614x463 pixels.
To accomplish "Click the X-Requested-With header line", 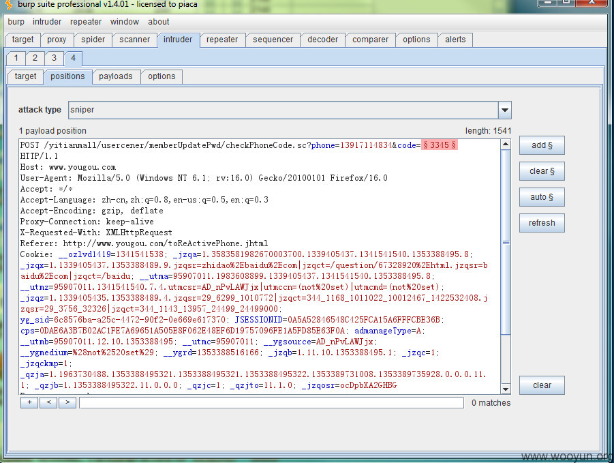I will click(x=96, y=233).
